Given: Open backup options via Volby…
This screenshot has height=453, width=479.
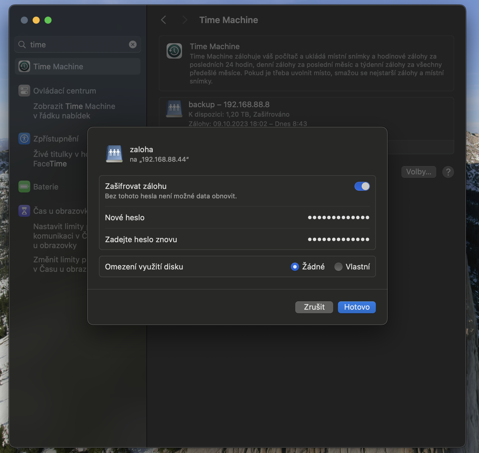Looking at the screenshot, I should pyautogui.click(x=419, y=172).
